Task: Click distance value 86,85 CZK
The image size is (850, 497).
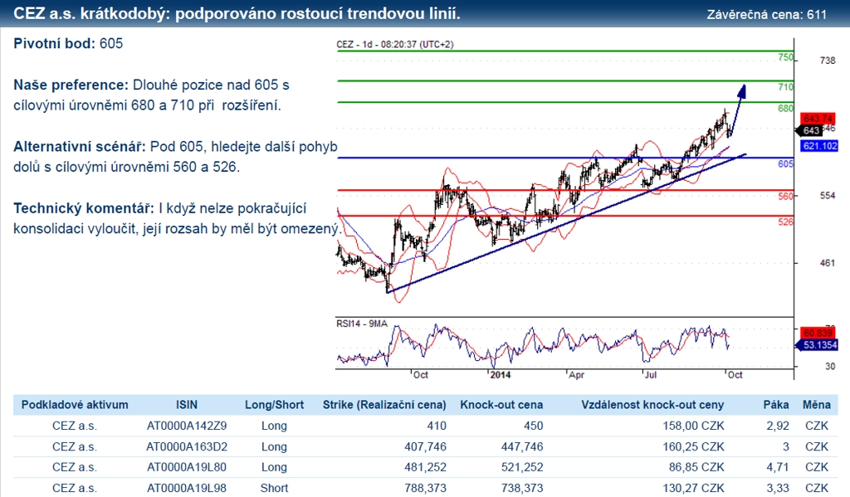Action: [x=696, y=467]
